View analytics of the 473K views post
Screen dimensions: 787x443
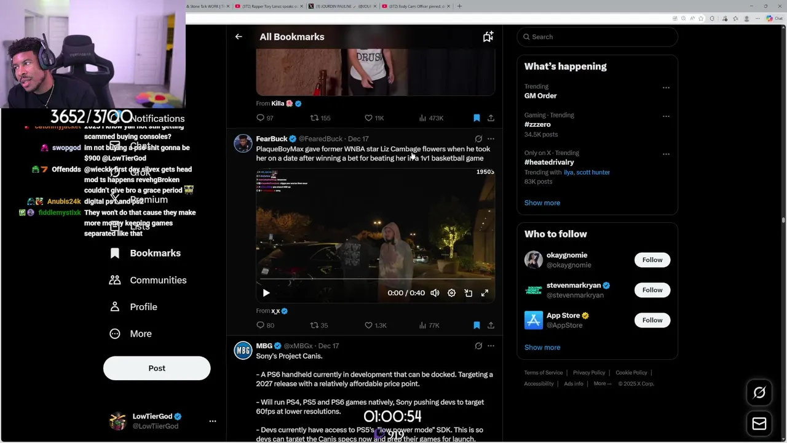[431, 118]
